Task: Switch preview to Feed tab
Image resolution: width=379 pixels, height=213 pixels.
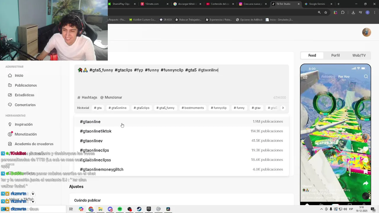Action: coord(312,55)
